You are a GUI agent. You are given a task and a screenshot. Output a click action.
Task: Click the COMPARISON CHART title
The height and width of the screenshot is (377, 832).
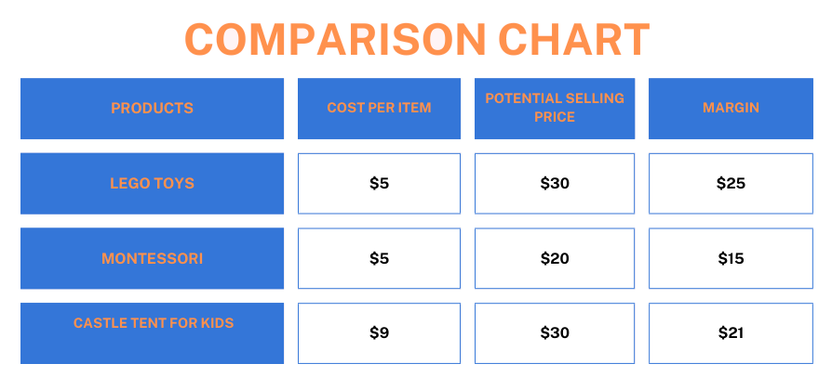coord(417,40)
